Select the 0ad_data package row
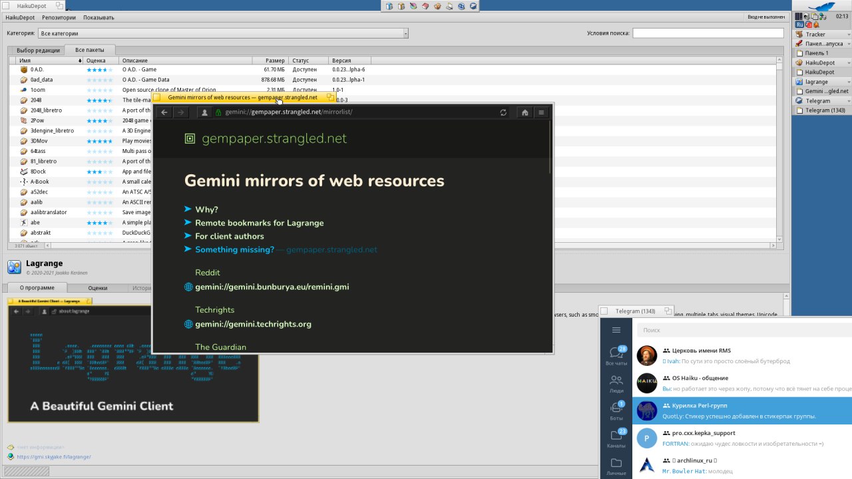This screenshot has width=852, height=479. click(x=393, y=79)
